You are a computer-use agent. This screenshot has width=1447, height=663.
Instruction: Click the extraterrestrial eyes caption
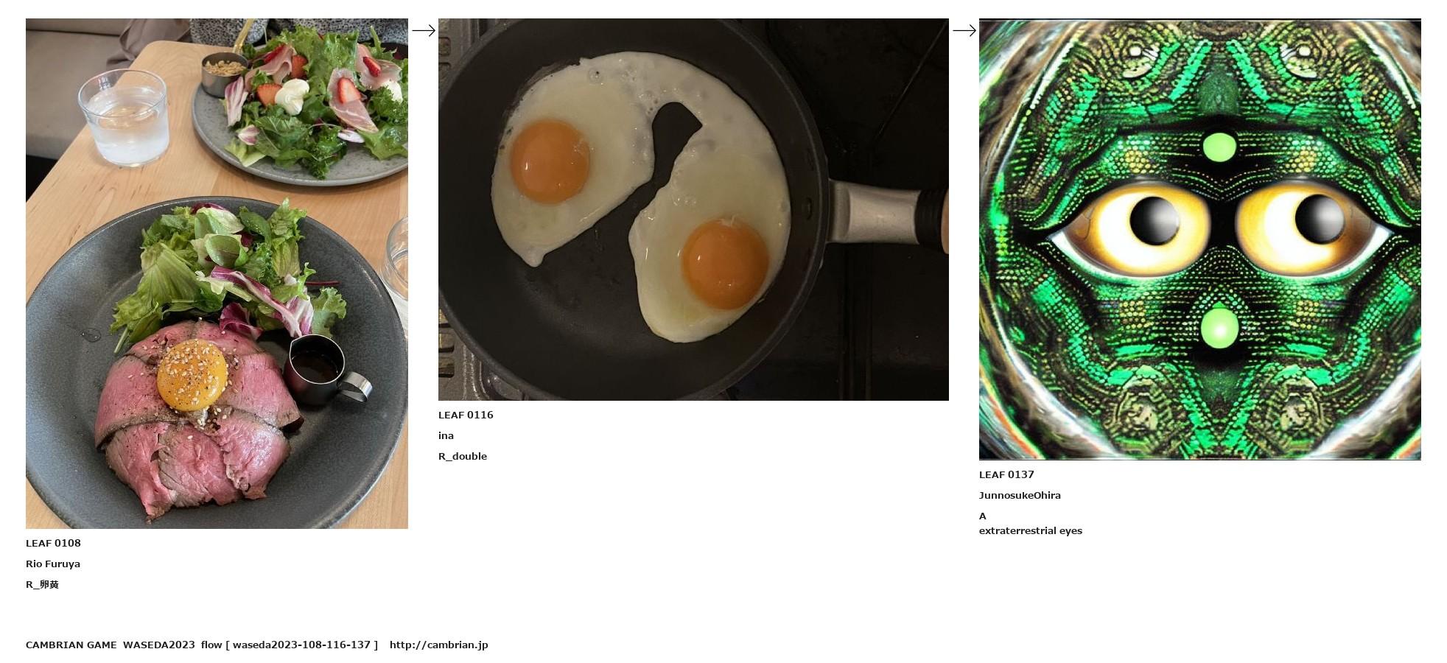(1031, 530)
